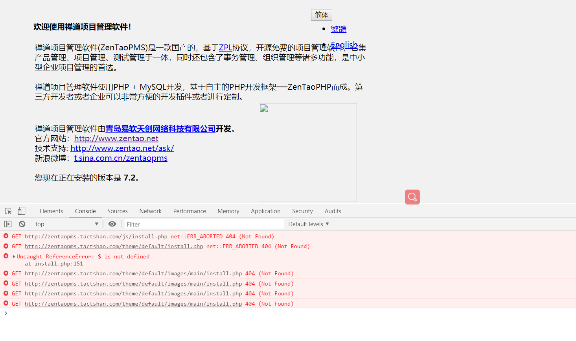Open the Sources tab

(118, 211)
